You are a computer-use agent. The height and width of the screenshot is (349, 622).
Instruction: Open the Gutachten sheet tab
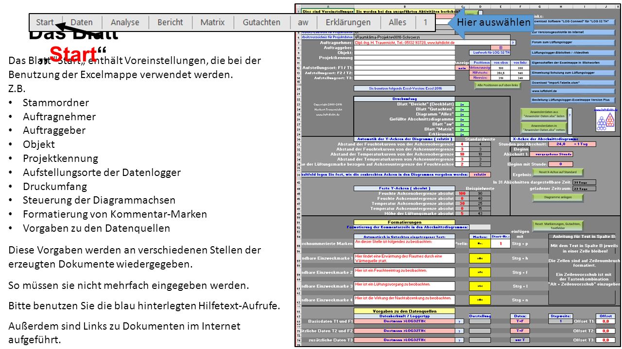tap(261, 22)
